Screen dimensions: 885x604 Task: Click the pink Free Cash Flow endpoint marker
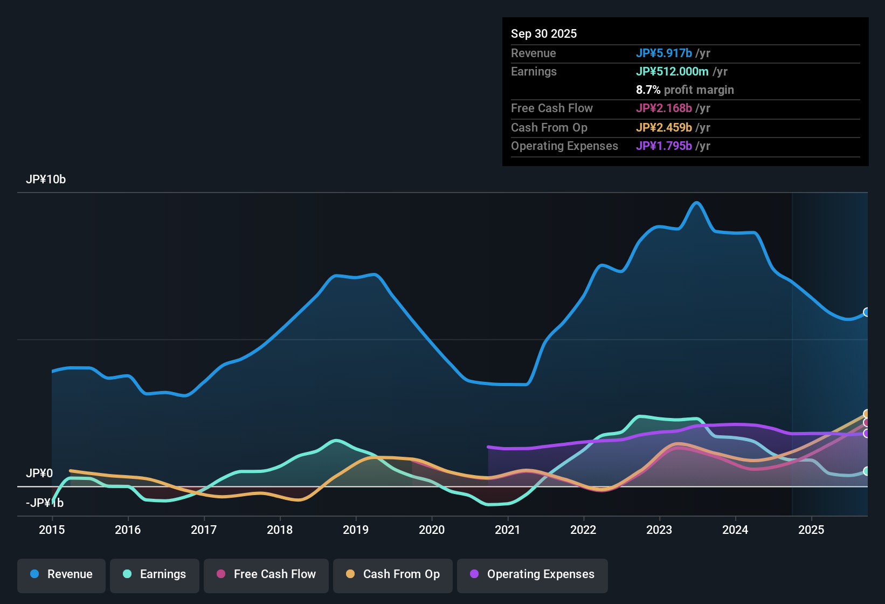click(866, 422)
